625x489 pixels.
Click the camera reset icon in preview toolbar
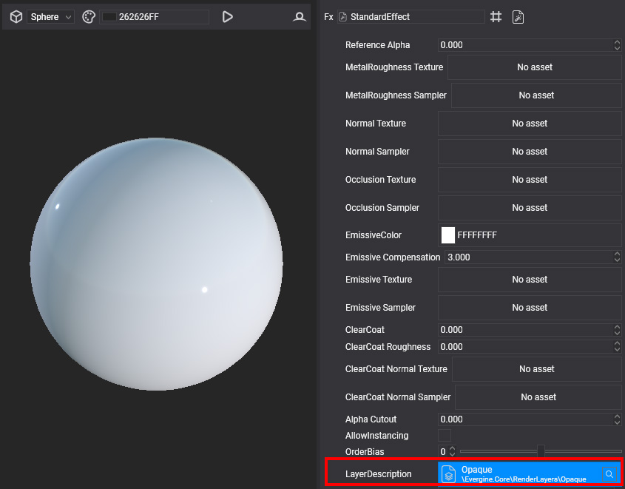click(x=300, y=16)
